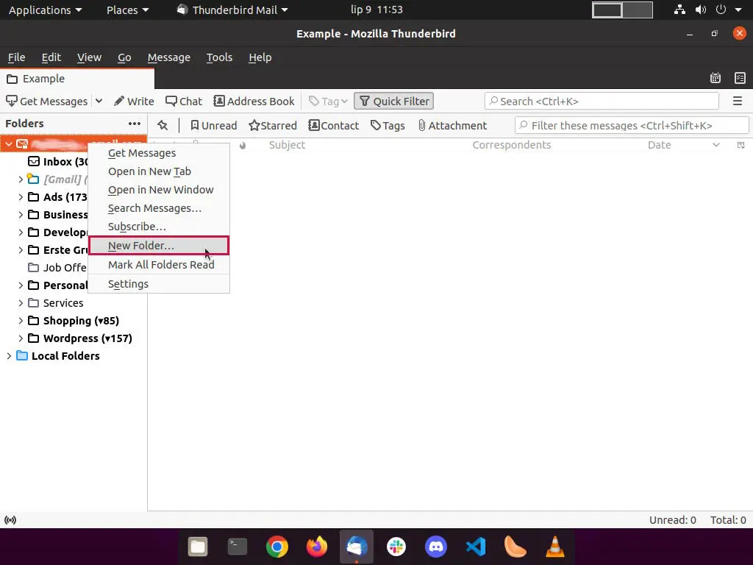Filter by Unread messages
Viewport: 753px width, 565px height.
point(214,125)
